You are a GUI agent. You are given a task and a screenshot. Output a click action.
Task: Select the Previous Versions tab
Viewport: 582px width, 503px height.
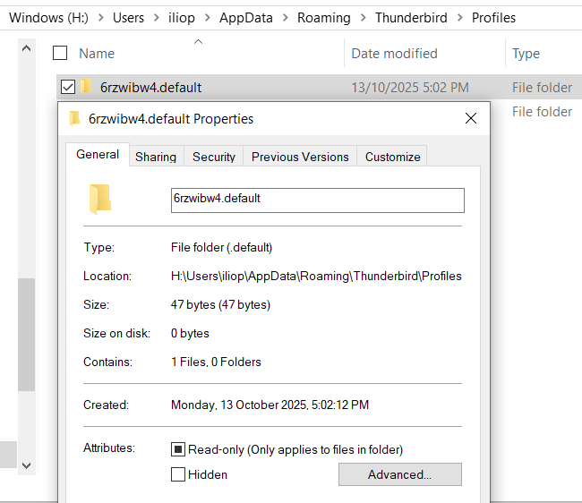(300, 157)
